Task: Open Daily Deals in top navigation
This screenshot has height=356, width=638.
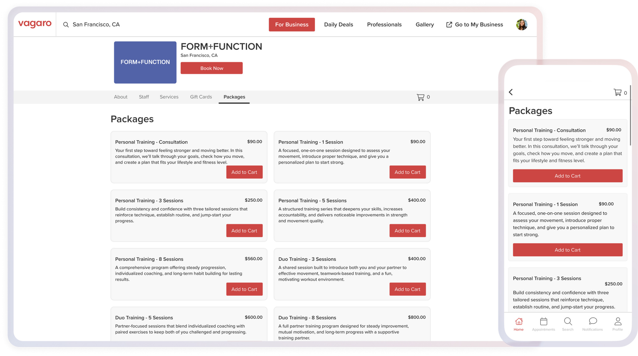Action: [339, 25]
